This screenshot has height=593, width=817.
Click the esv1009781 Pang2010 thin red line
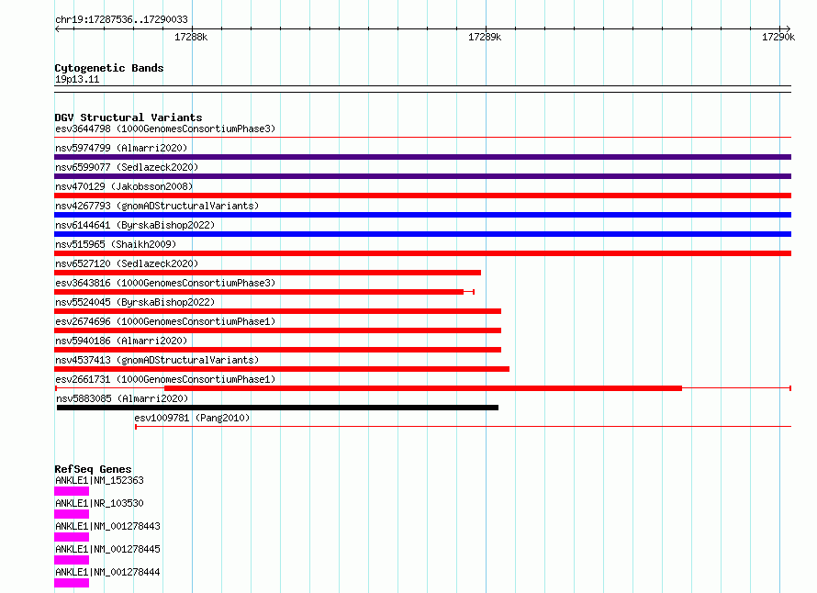coord(464,427)
